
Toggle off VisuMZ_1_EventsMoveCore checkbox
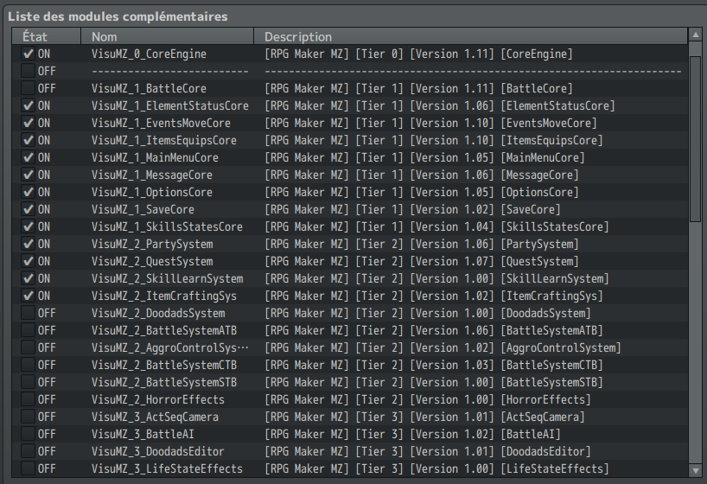(29, 123)
